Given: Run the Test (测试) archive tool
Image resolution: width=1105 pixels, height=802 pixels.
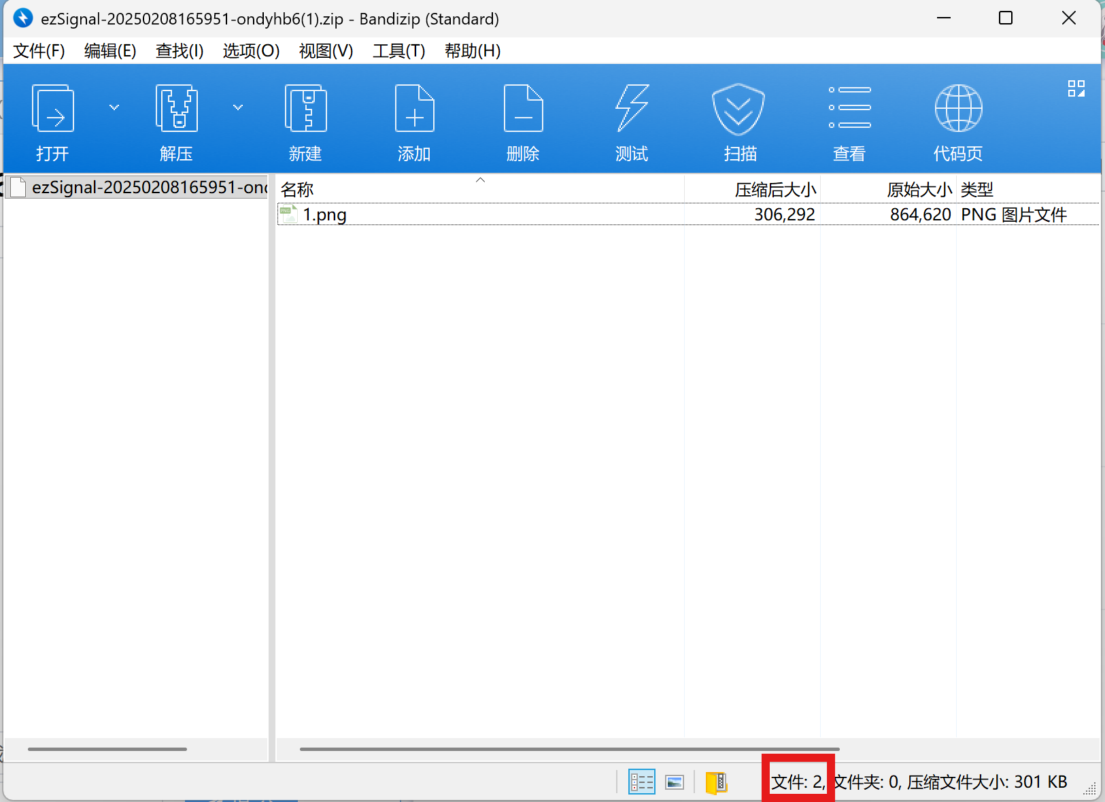Looking at the screenshot, I should [632, 108].
